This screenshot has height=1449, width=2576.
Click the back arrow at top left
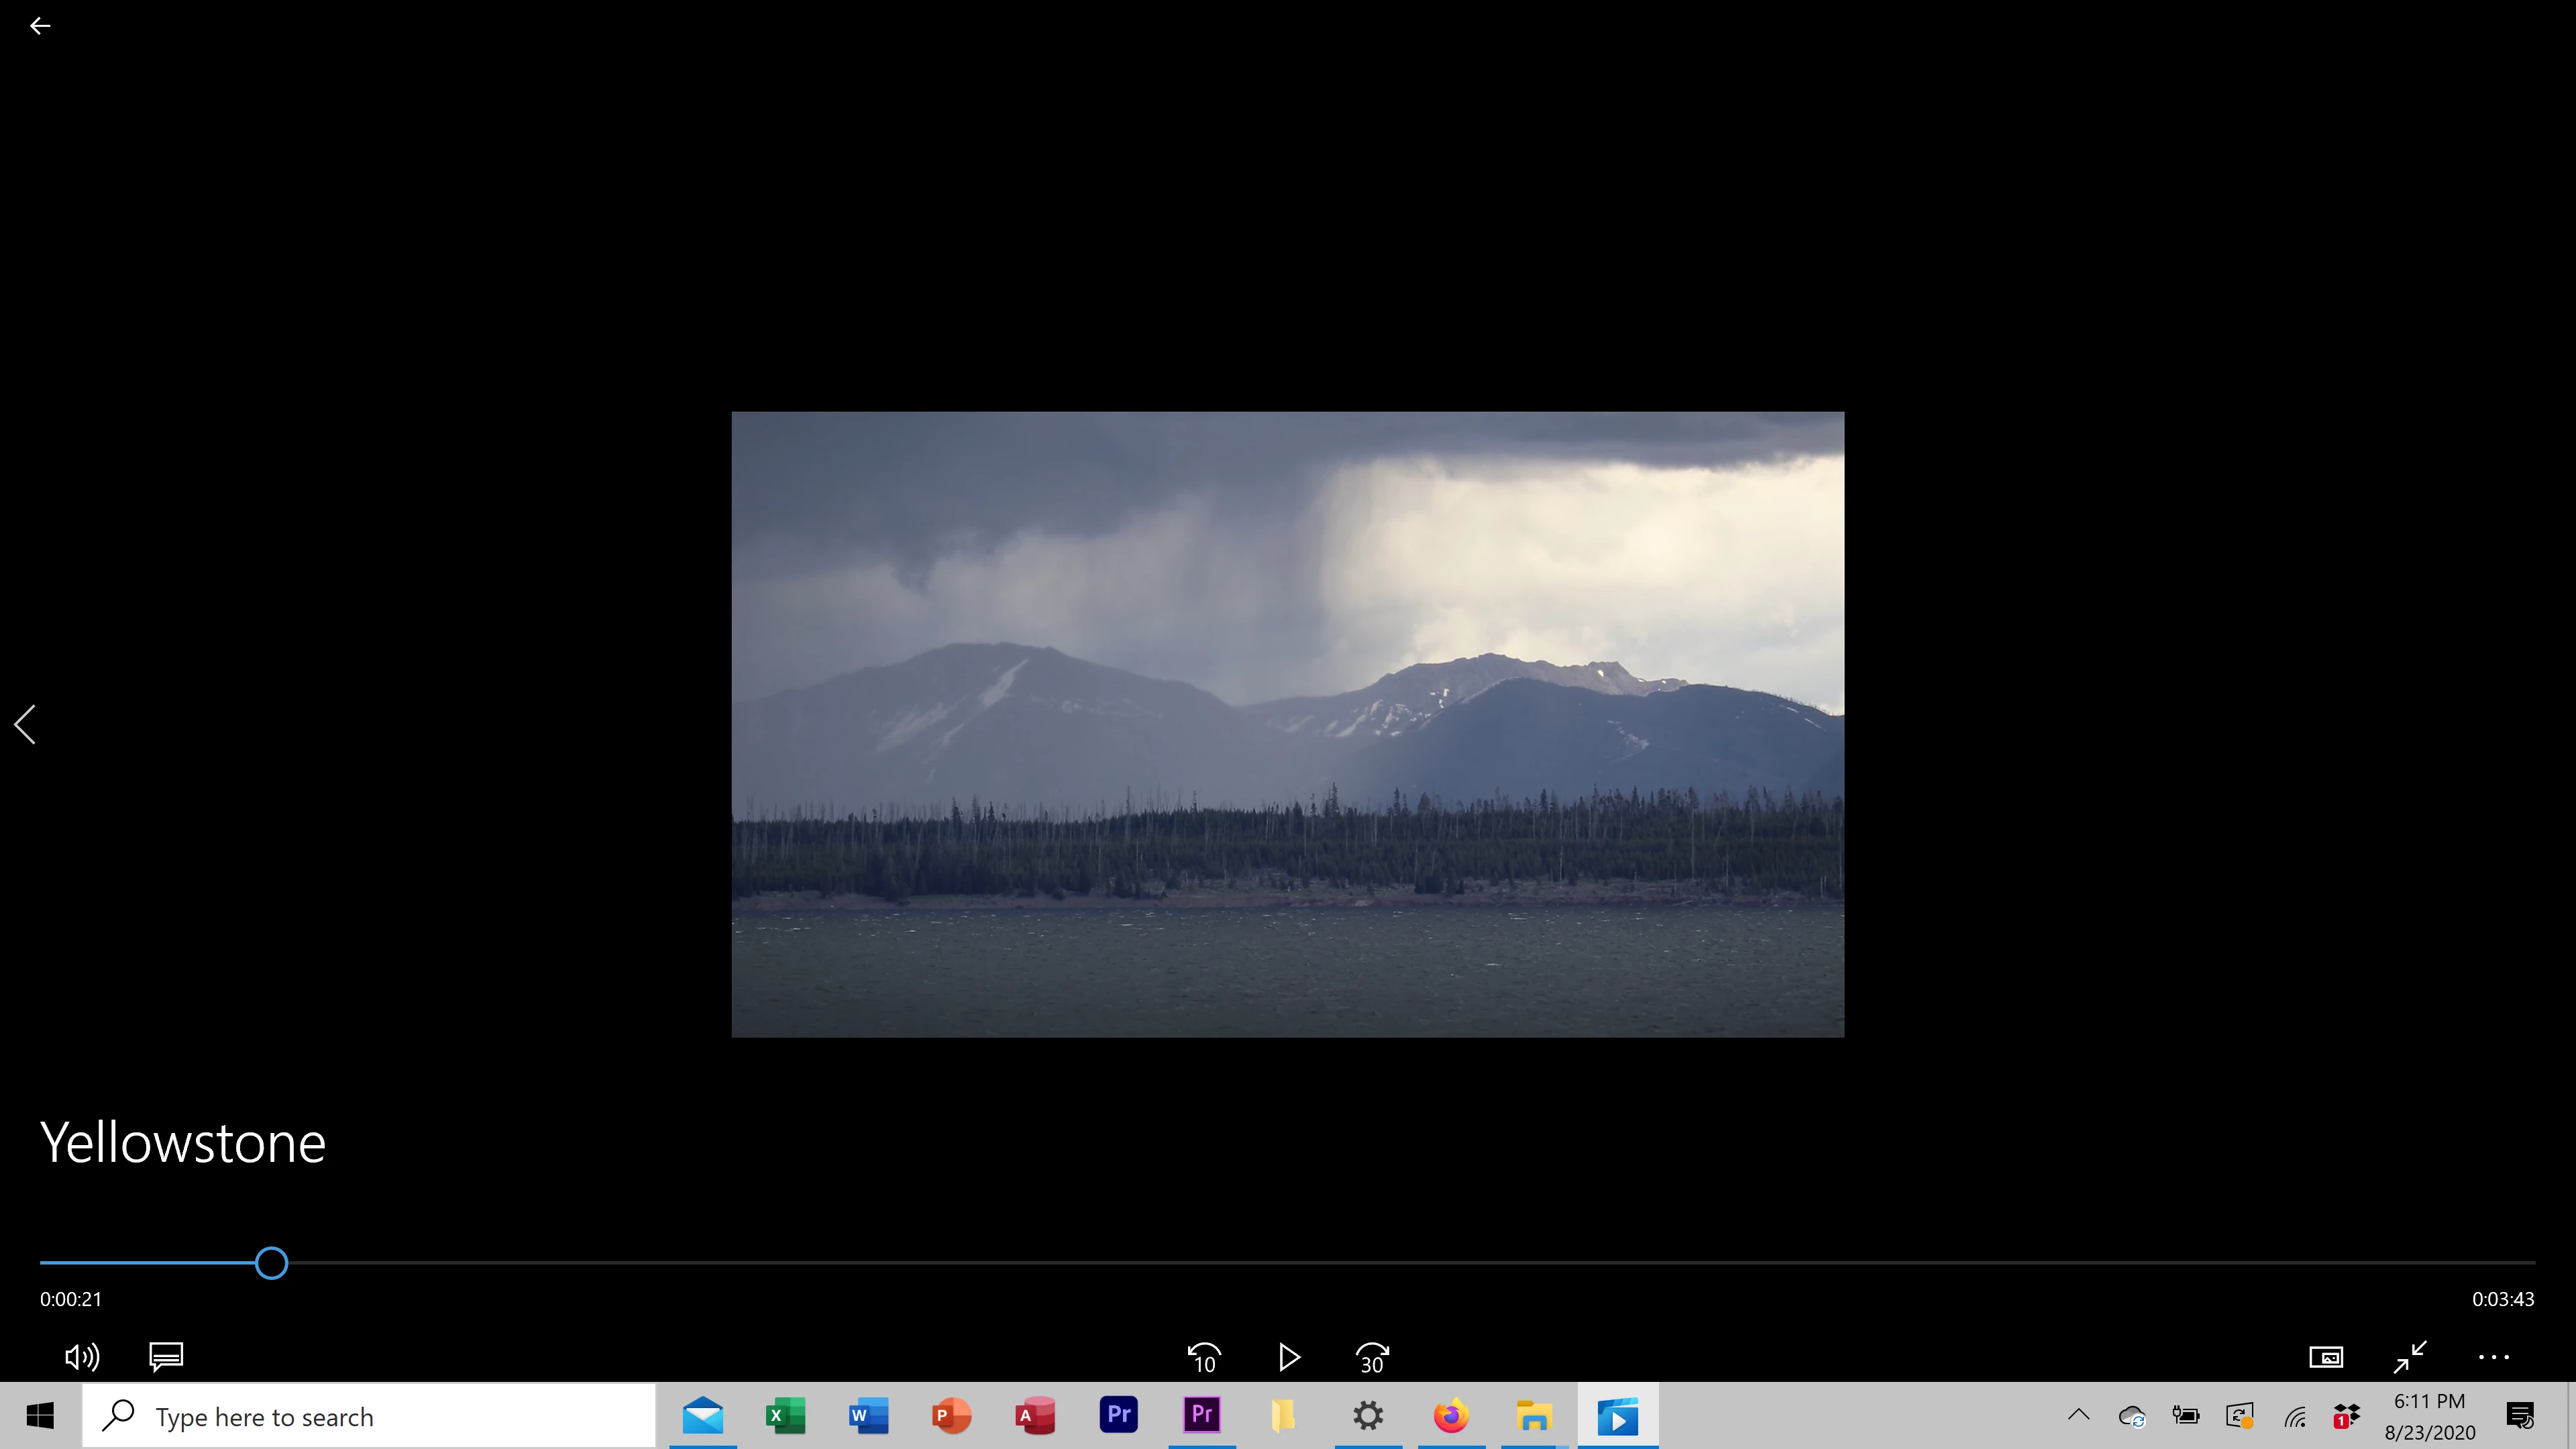[x=40, y=26]
